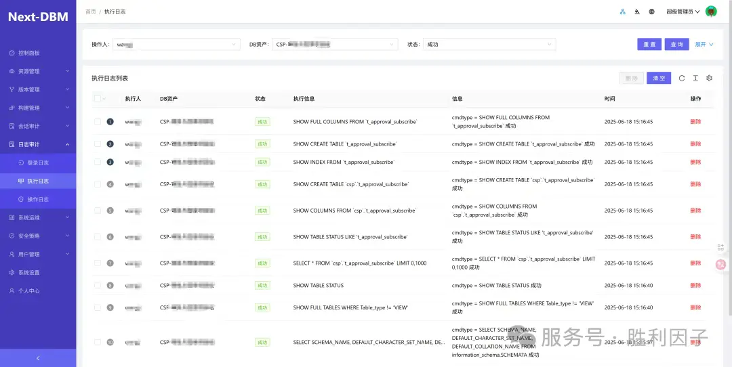
Task: Click the 系统设置 gear icon in the sidebar
Action: (12, 272)
